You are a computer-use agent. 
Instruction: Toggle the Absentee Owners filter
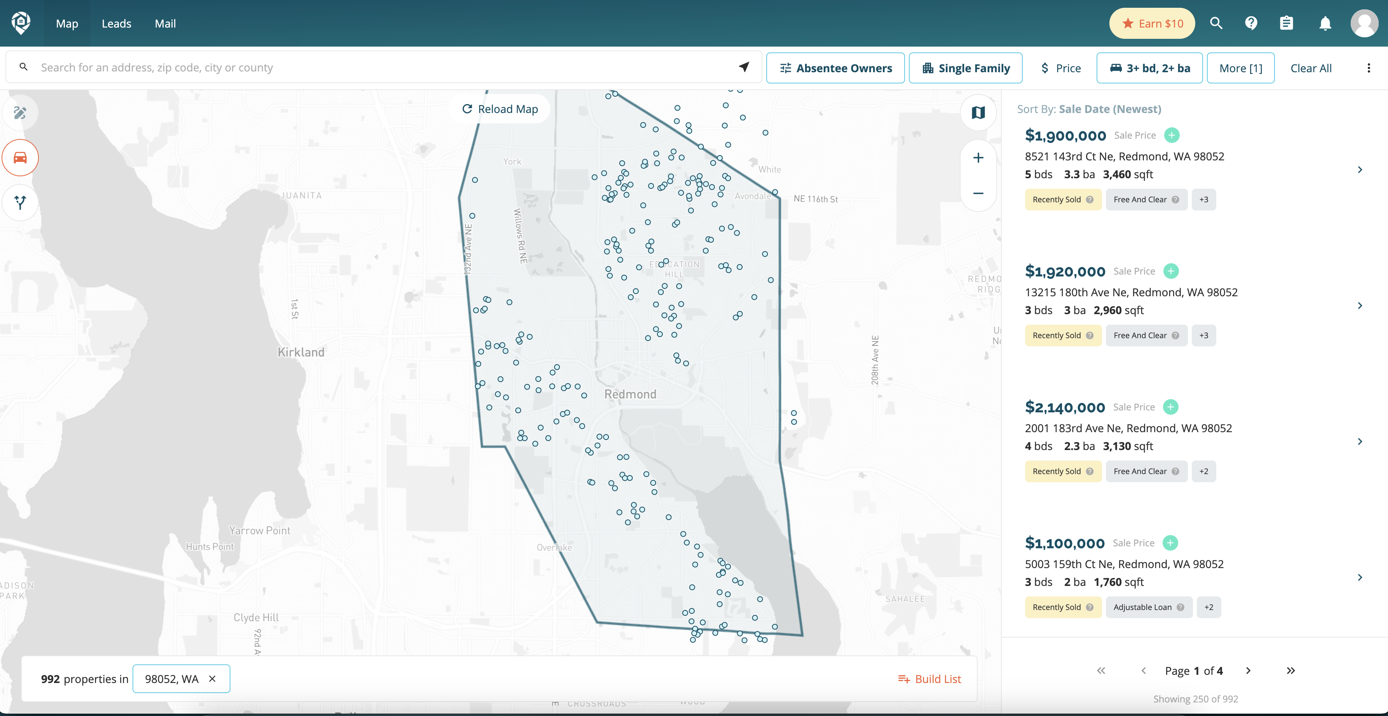coord(836,67)
